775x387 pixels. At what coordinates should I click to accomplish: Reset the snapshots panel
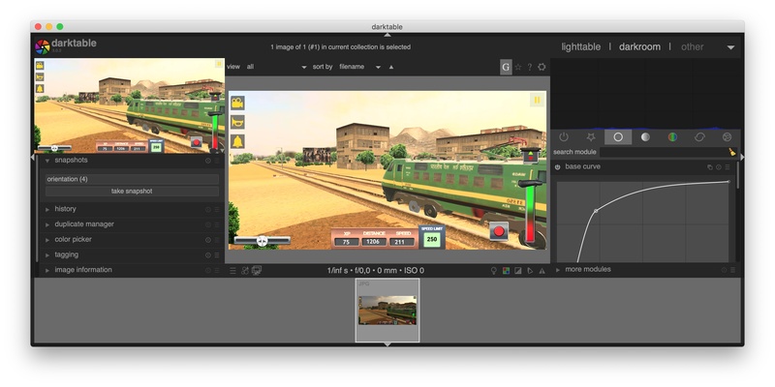pos(208,161)
